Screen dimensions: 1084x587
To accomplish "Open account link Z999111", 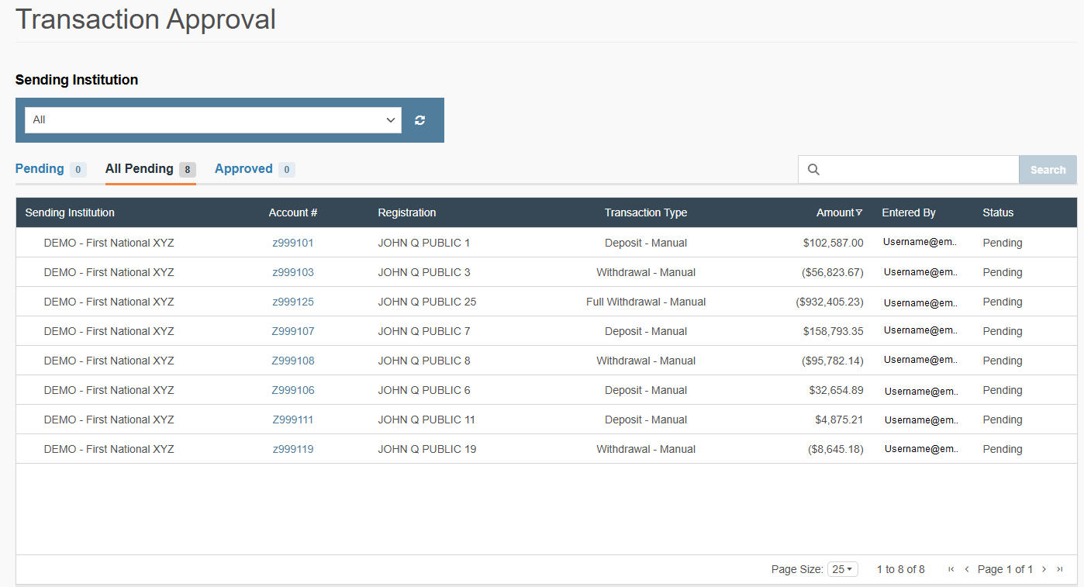I will (x=293, y=420).
